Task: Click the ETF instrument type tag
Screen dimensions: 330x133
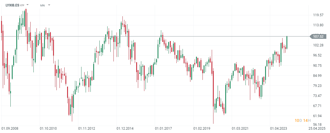Action: 22,5
